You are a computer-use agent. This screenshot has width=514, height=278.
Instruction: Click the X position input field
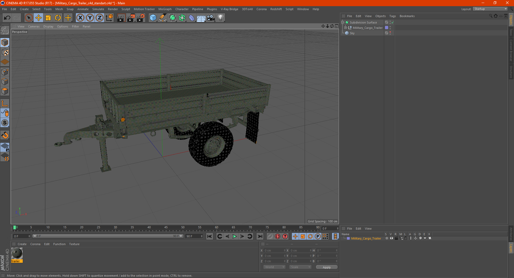pos(274,250)
